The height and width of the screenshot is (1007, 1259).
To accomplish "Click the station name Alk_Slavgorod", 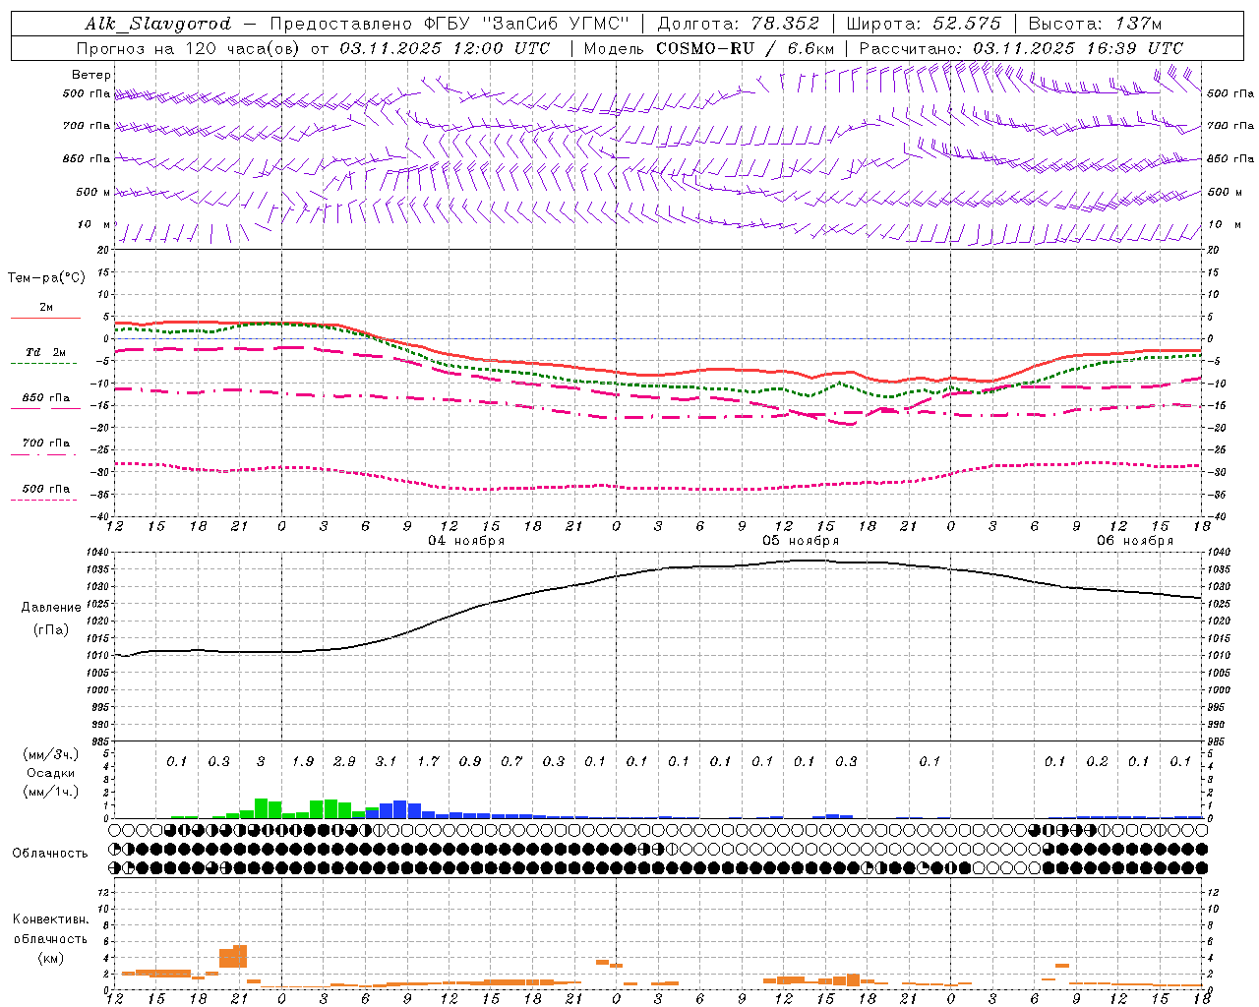I will click(x=158, y=24).
